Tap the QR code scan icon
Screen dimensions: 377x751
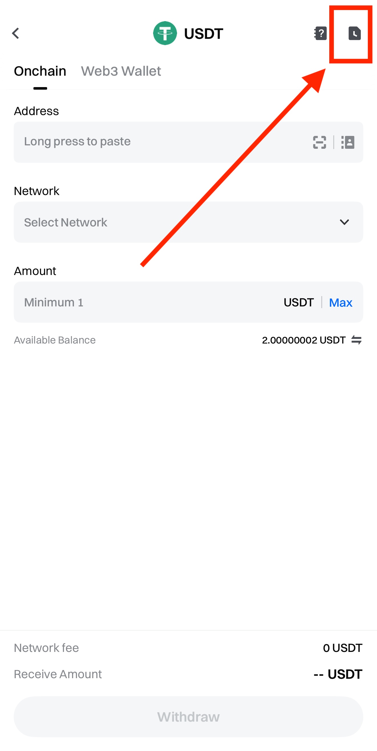pos(319,142)
